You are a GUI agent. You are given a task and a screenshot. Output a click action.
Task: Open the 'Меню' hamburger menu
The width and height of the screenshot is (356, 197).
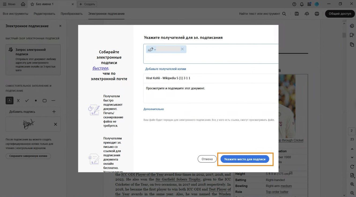click(9, 4)
